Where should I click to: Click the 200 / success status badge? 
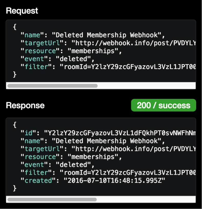pyautogui.click(x=163, y=105)
